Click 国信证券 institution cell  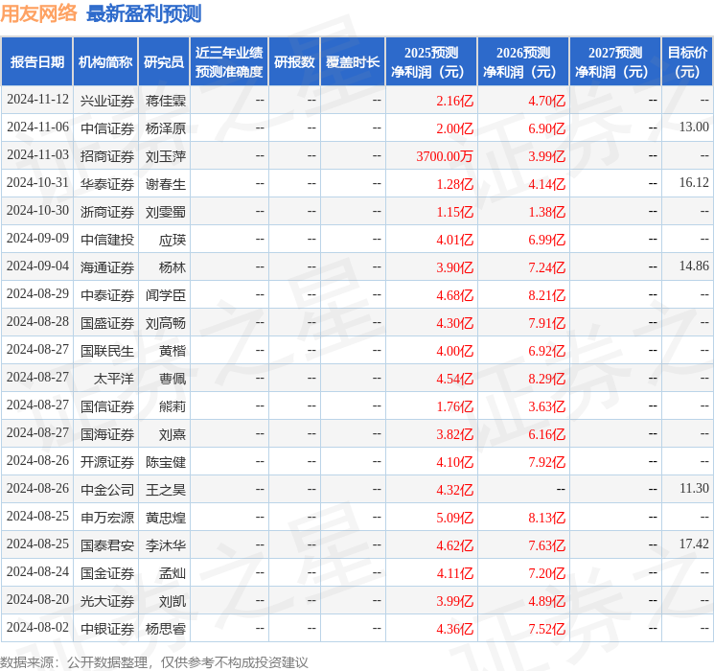pyautogui.click(x=107, y=406)
